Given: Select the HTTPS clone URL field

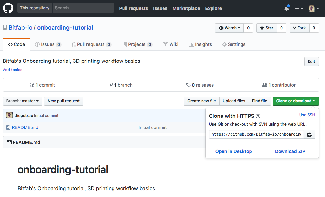Looking at the screenshot, I should click(x=256, y=134).
